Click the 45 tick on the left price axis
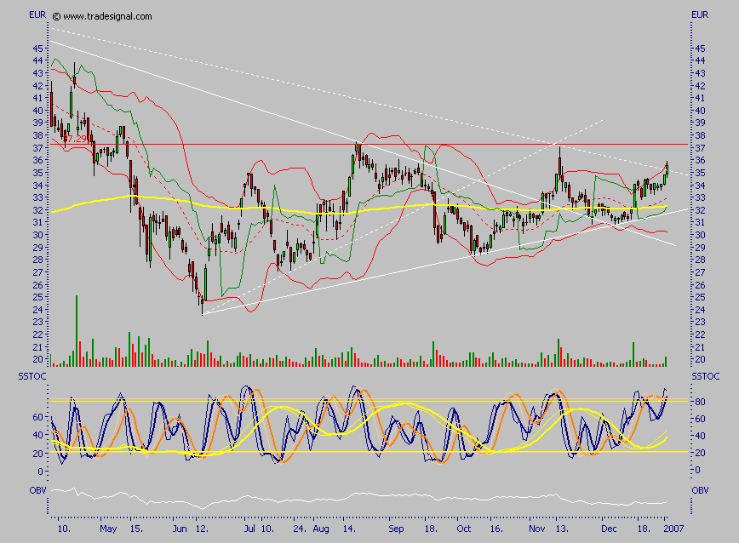 click(37, 49)
